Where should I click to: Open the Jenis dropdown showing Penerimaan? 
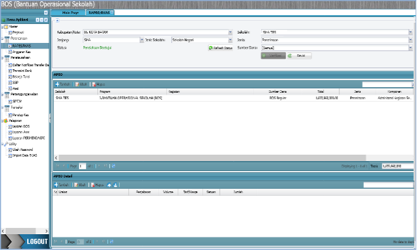(x=410, y=40)
